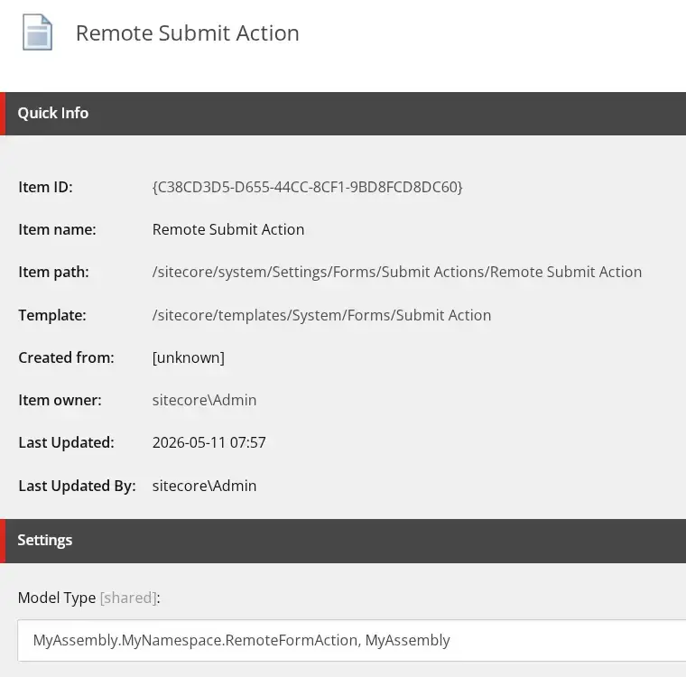Viewport: 686px width, 677px height.
Task: Collapse the Settings section header
Action: [343, 541]
